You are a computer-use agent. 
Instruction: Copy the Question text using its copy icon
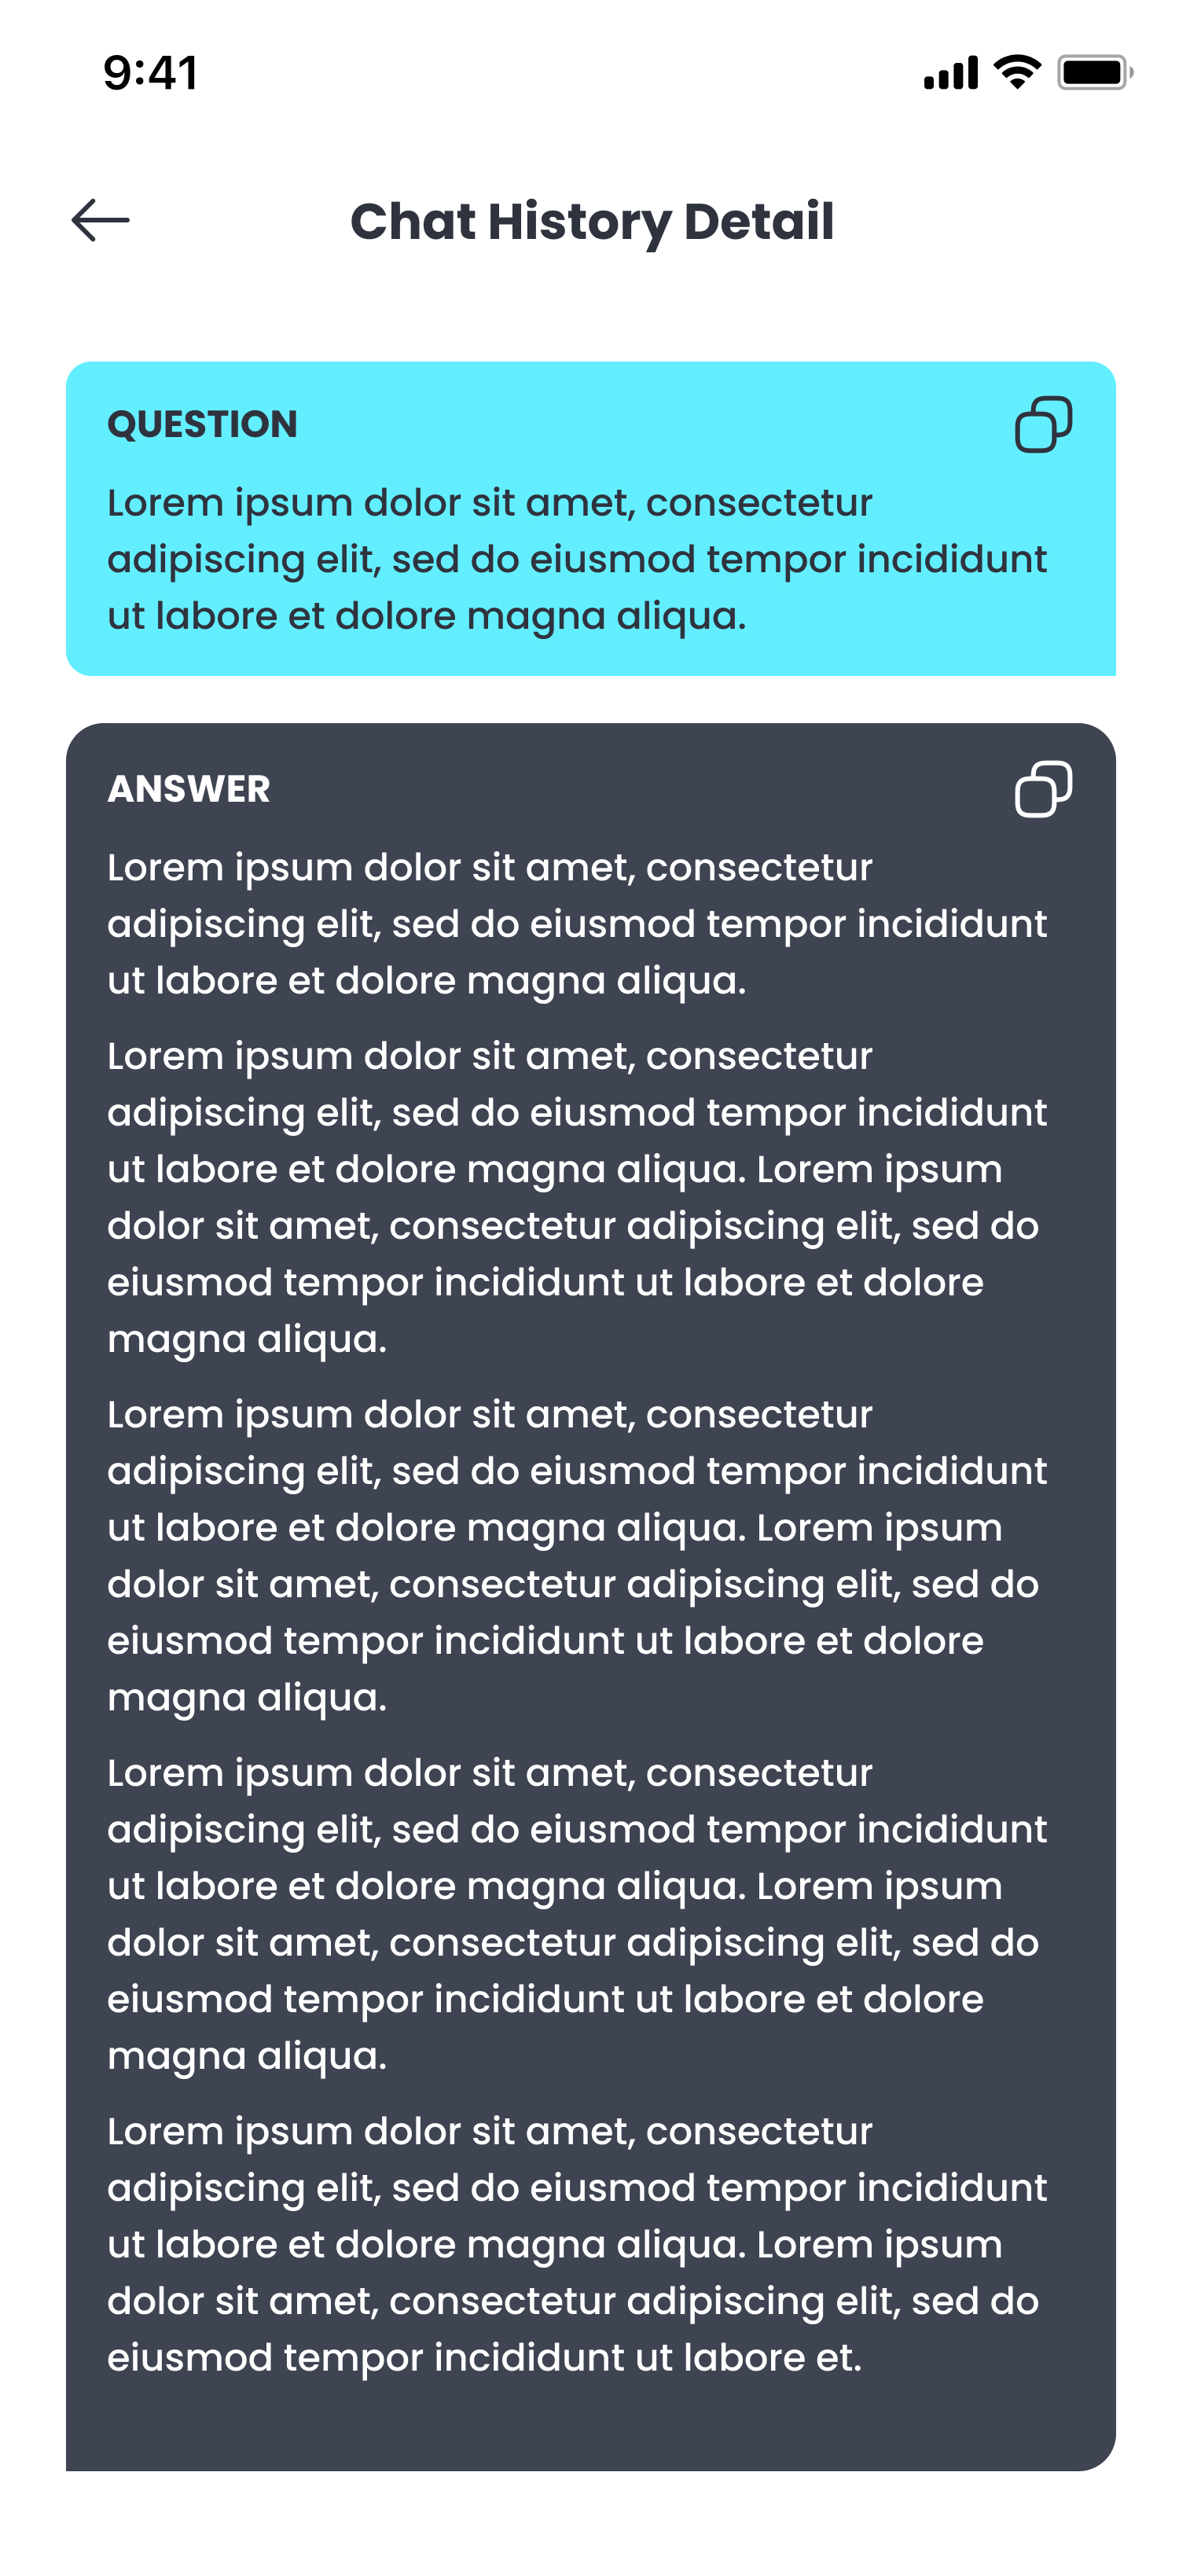pyautogui.click(x=1042, y=424)
